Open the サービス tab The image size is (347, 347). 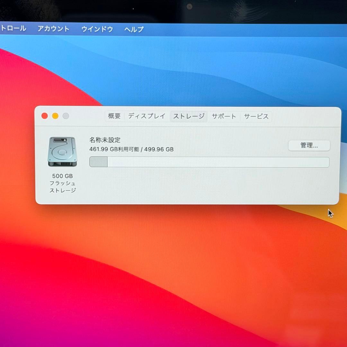[256, 116]
